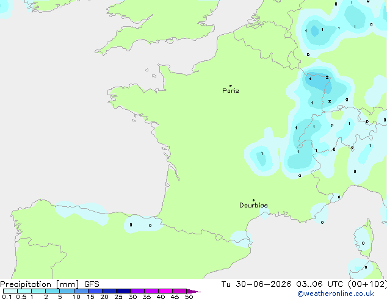Pick the legend swatch between 0.1 and 0.5

click(x=10, y=291)
